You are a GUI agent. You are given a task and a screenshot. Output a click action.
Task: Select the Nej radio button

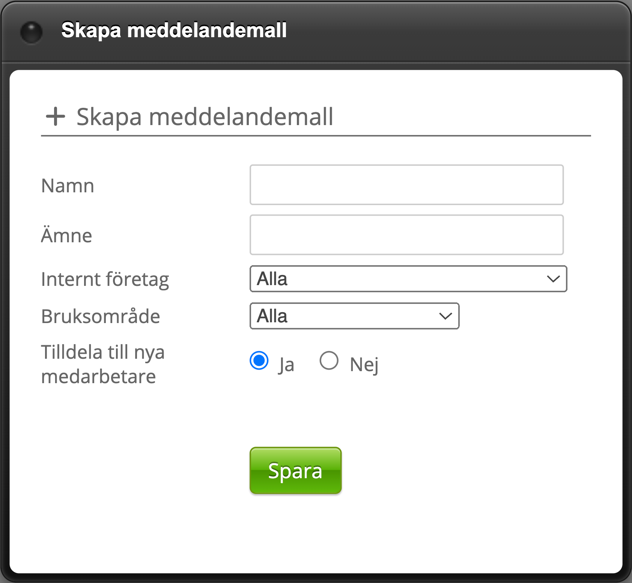coord(329,361)
